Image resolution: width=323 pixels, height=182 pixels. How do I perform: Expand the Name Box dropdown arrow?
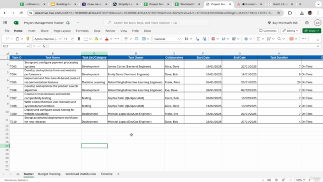(x=28, y=46)
